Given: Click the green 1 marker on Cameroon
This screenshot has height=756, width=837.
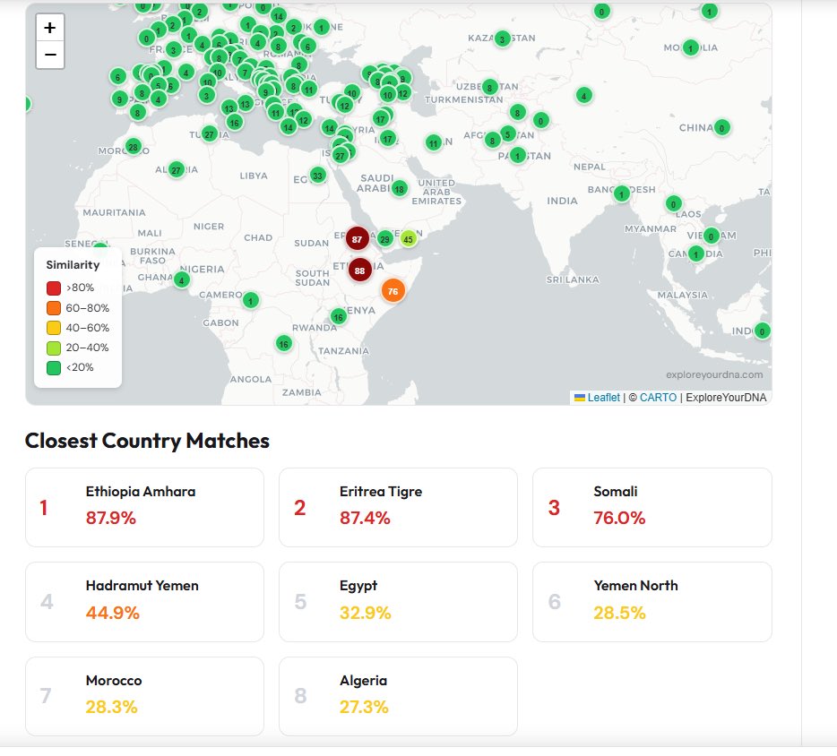Looking at the screenshot, I should [250, 300].
